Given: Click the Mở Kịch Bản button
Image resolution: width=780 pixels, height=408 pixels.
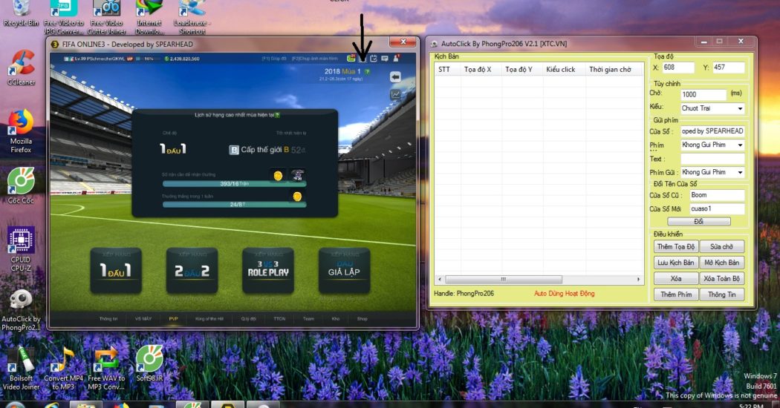Looking at the screenshot, I should point(722,263).
